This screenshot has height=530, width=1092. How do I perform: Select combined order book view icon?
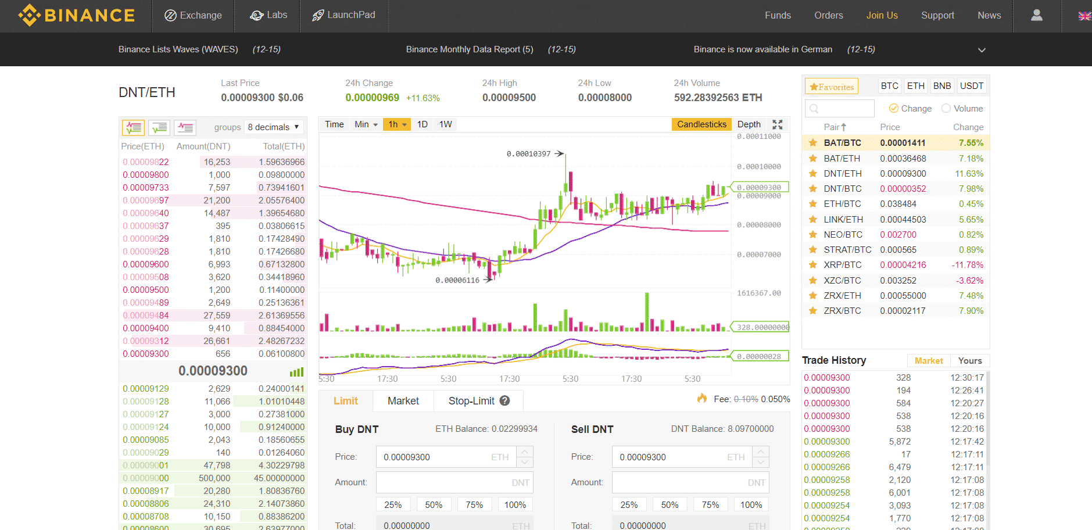tap(133, 127)
